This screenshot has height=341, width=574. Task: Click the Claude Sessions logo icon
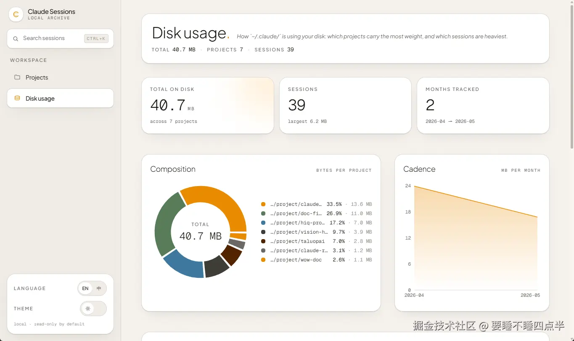(16, 14)
